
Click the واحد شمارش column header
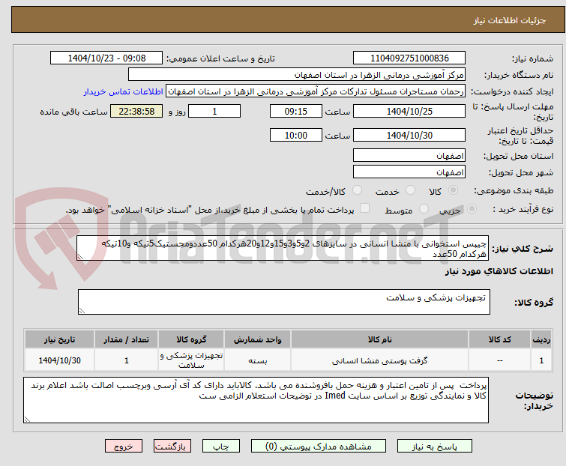coord(257,339)
